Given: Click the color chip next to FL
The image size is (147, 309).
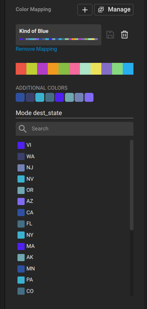Looking at the screenshot, I should 21,224.
